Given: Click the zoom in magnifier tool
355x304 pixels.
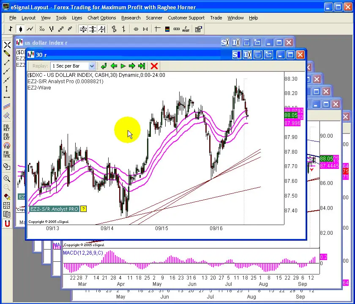Looking at the screenshot, I should tap(7, 179).
